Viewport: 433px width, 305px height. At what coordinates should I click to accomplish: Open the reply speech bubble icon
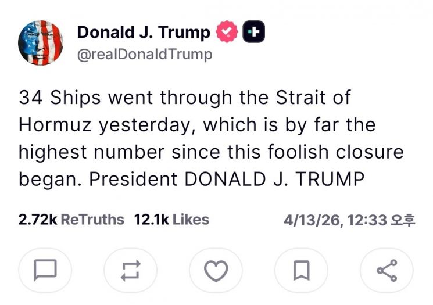tap(45, 270)
